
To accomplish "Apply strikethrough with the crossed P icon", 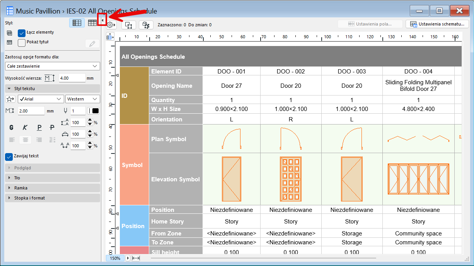I will pos(52,127).
